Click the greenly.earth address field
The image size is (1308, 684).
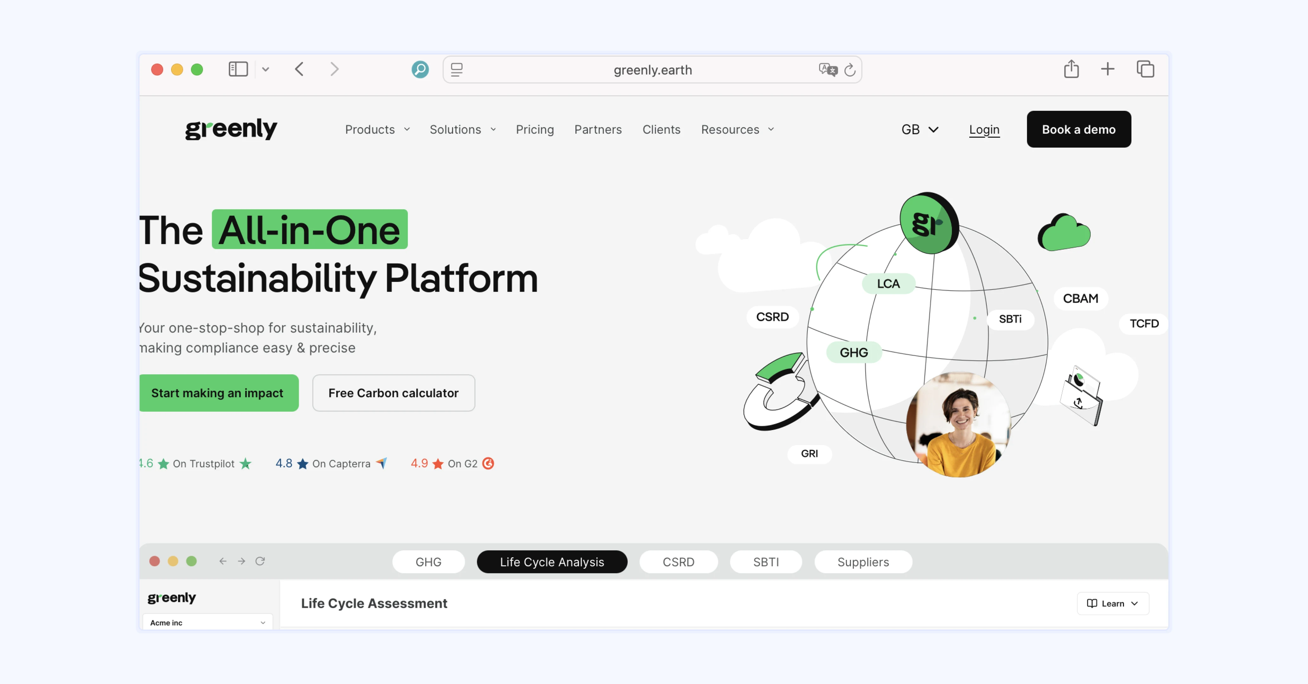click(x=652, y=70)
